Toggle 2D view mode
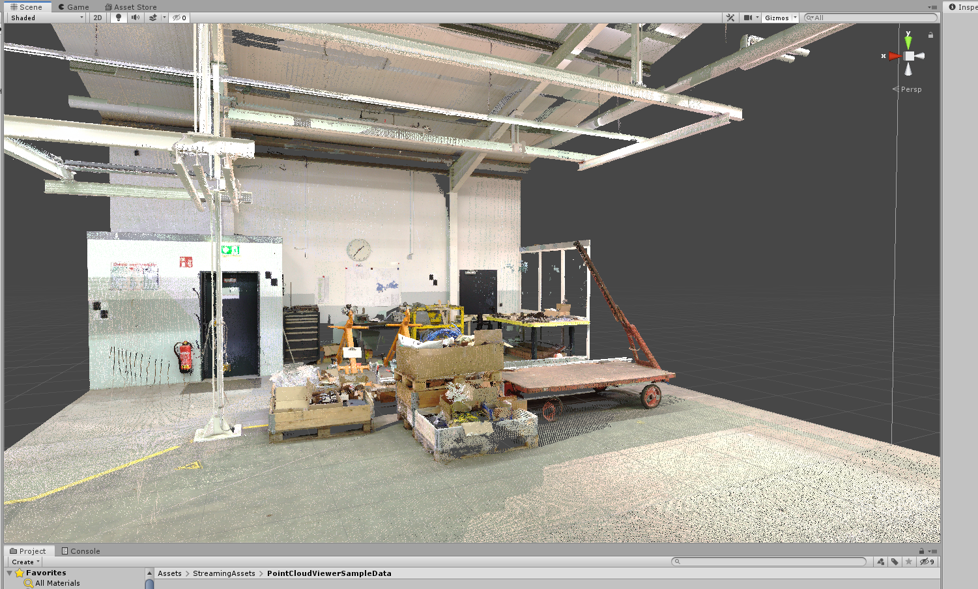 (98, 18)
